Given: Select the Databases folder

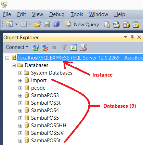Looking at the screenshot, I should 37,65.
